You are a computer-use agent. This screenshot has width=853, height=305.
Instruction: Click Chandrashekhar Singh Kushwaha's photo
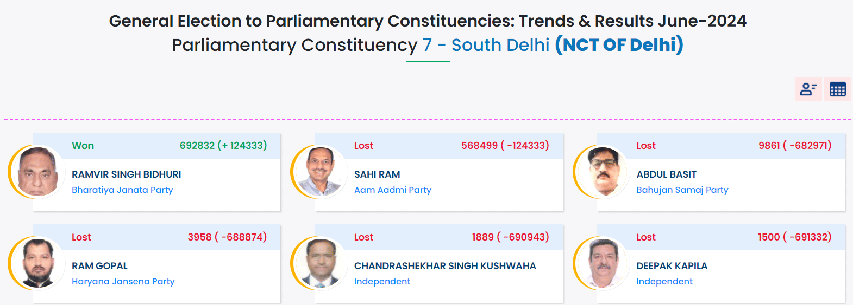(319, 263)
